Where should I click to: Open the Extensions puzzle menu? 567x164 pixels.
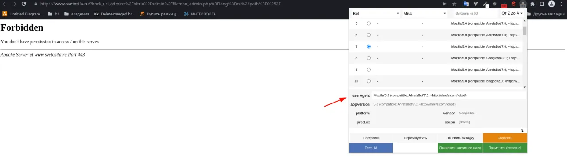click(x=532, y=4)
